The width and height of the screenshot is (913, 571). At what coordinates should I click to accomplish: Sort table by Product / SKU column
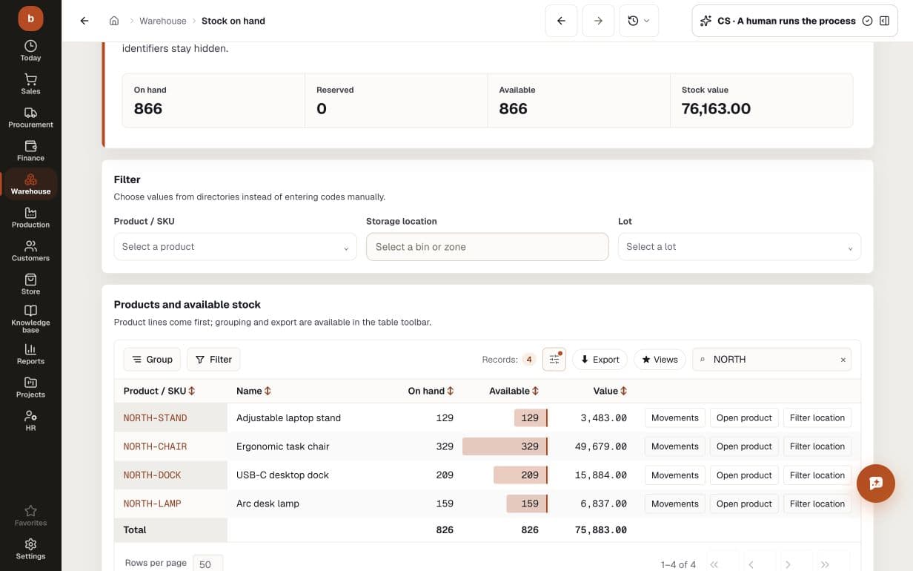[x=159, y=391]
